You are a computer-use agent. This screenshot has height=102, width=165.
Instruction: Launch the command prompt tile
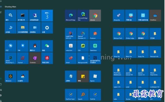point(23,16)
